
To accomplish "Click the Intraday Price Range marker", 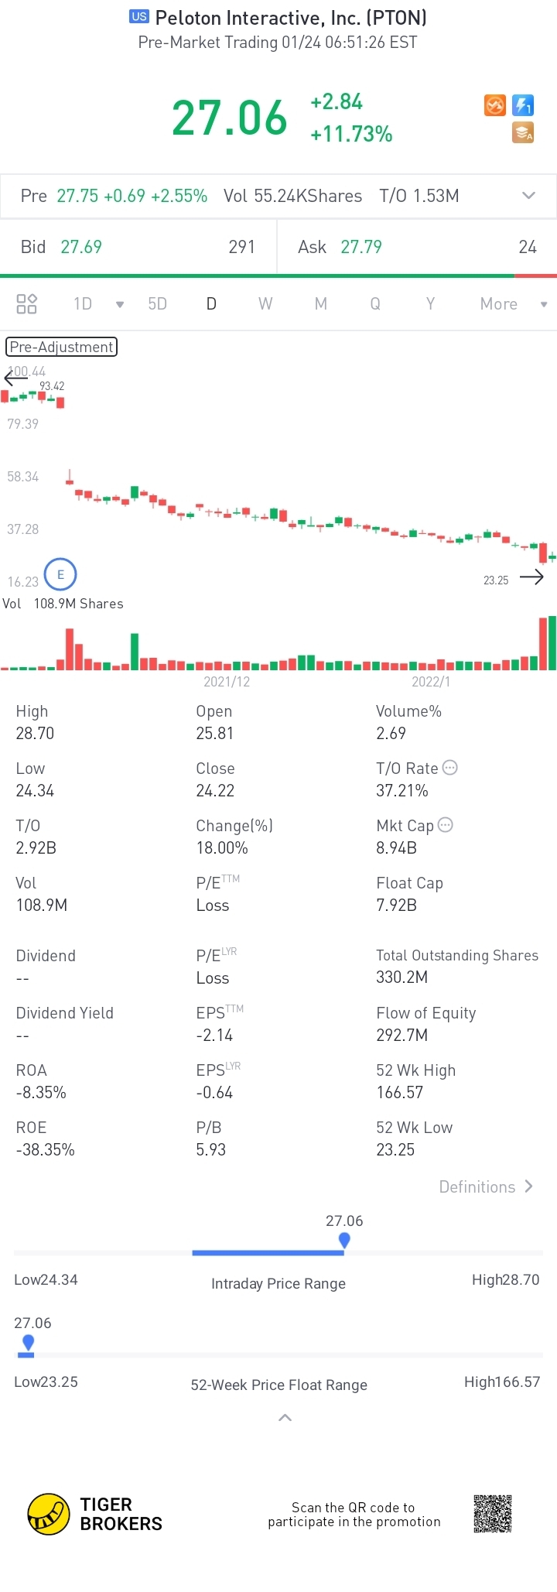I will [x=344, y=1240].
